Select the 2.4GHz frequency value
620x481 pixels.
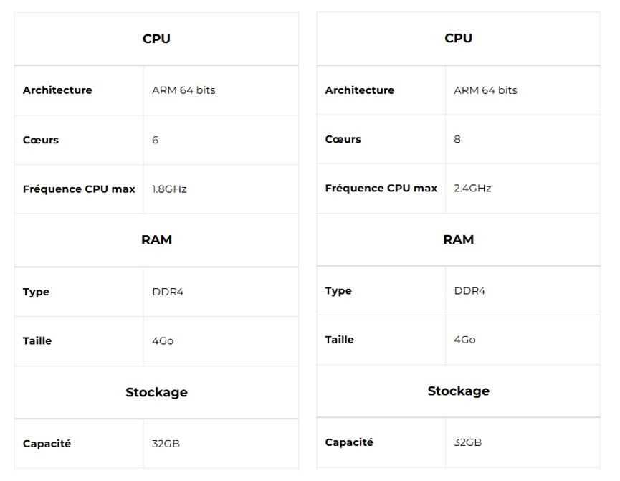[x=472, y=188]
